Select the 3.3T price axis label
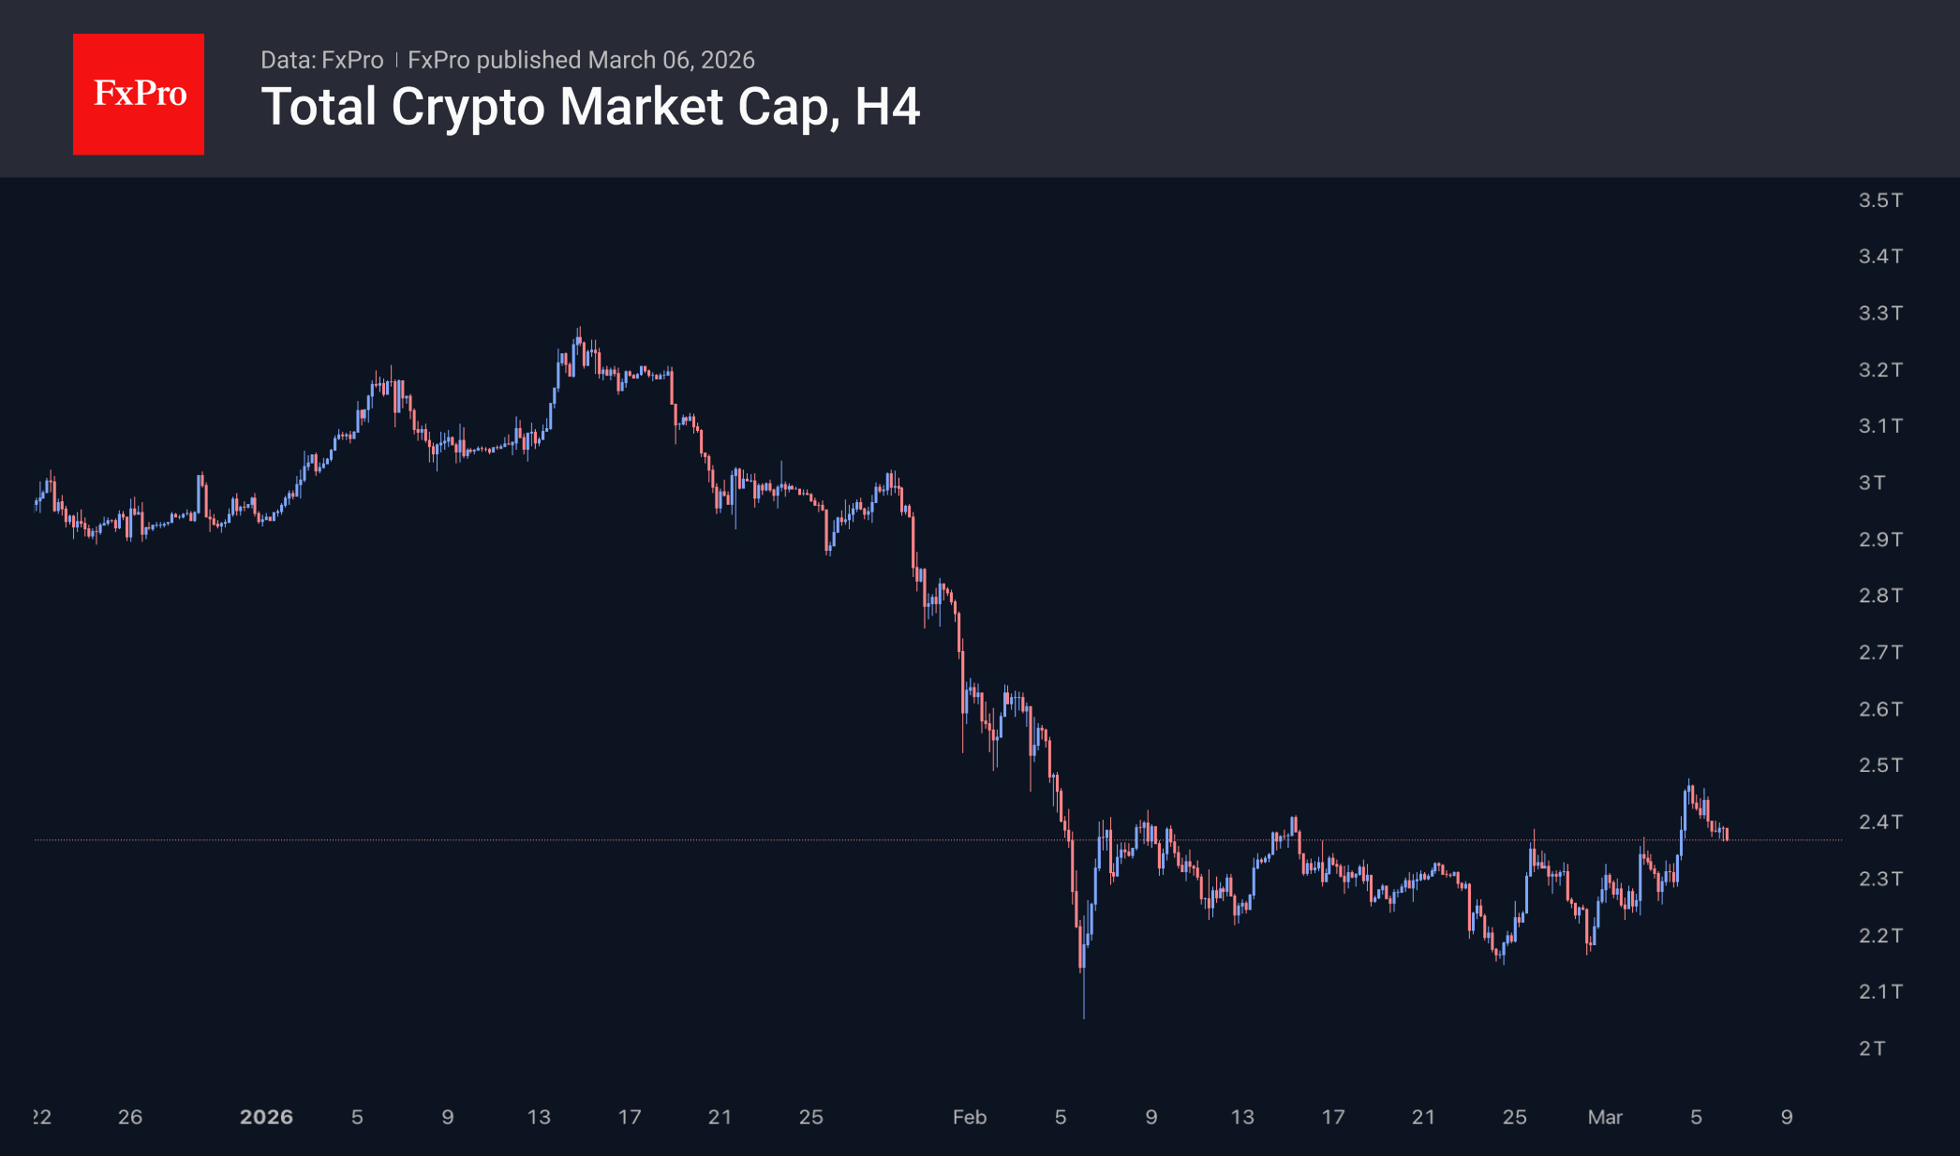Viewport: 1960px width, 1156px height. point(1879,313)
